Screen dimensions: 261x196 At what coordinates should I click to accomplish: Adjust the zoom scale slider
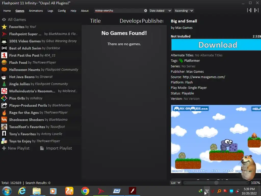(x=216, y=183)
